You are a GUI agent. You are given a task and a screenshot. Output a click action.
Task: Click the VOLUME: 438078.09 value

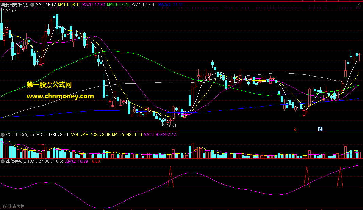pyautogui.click(x=91, y=134)
